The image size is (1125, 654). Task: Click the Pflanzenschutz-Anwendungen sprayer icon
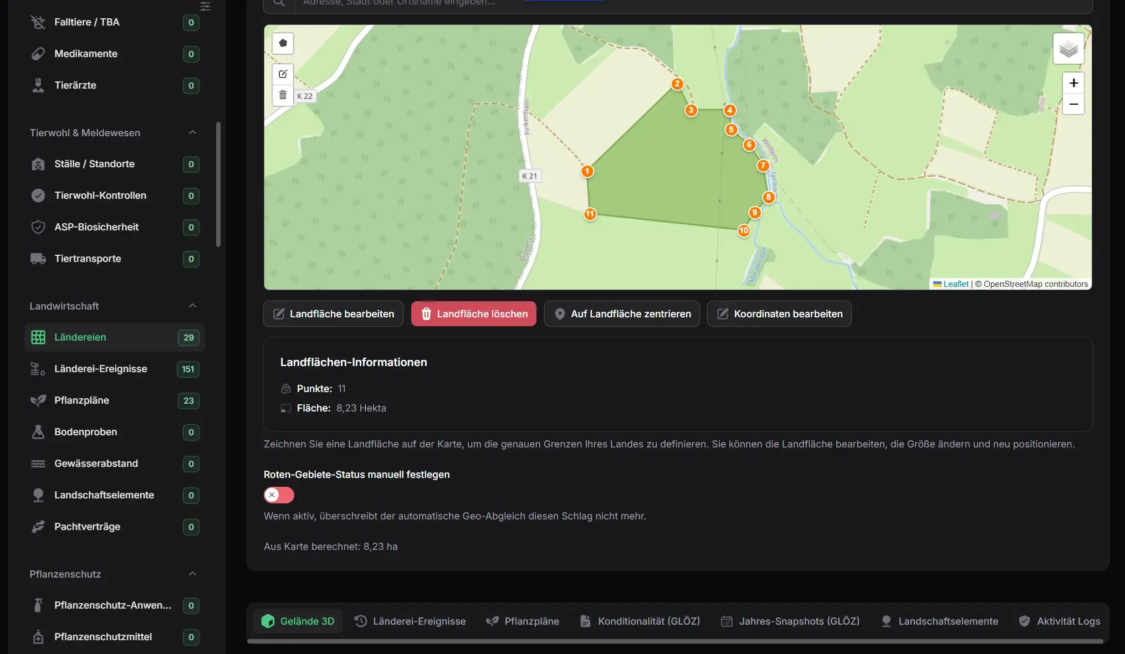pos(38,605)
